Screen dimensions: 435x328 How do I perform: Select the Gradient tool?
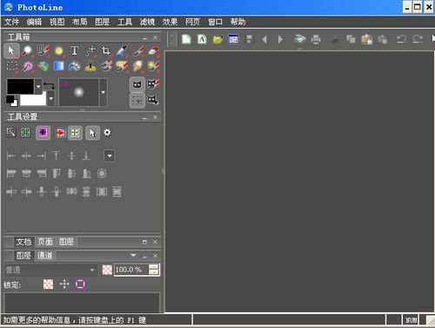pos(58,66)
